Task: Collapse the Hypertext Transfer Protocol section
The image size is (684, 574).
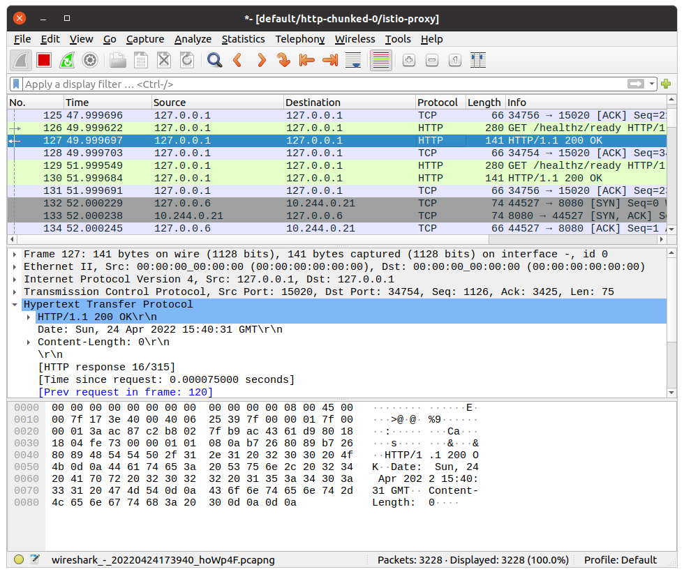Action: point(15,303)
